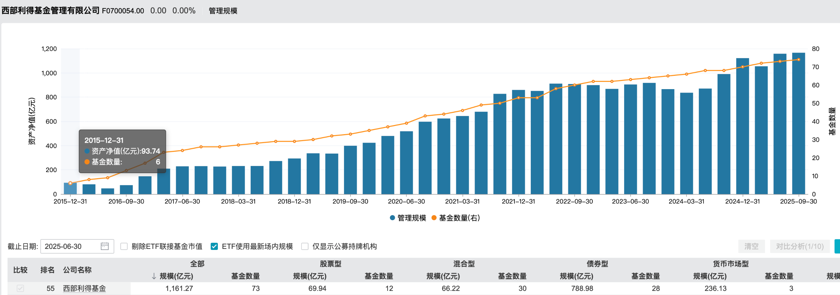Click the highlighted 2015-12-31 bar
This screenshot has height=295, width=840.
[70, 189]
